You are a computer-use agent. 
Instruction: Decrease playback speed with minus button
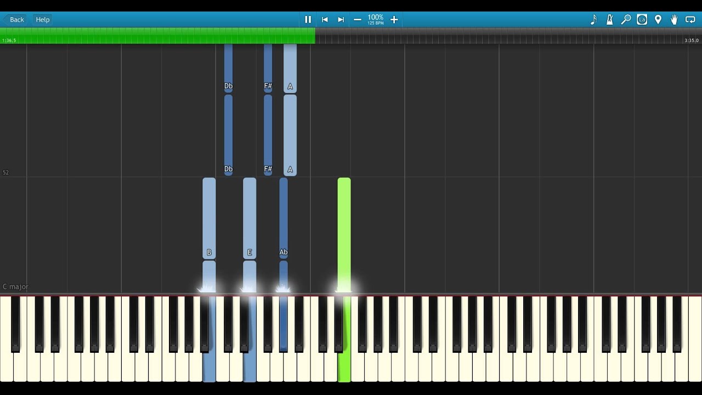pyautogui.click(x=358, y=20)
